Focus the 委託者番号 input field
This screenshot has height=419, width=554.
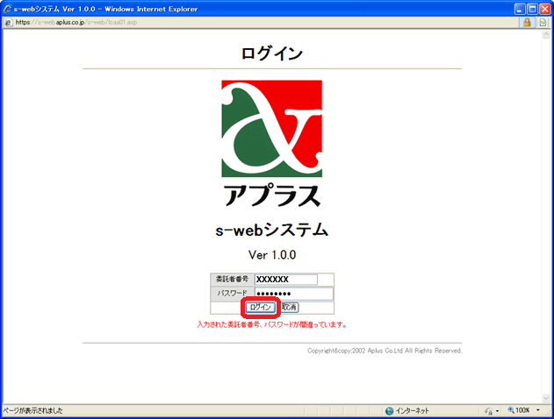coord(285,280)
